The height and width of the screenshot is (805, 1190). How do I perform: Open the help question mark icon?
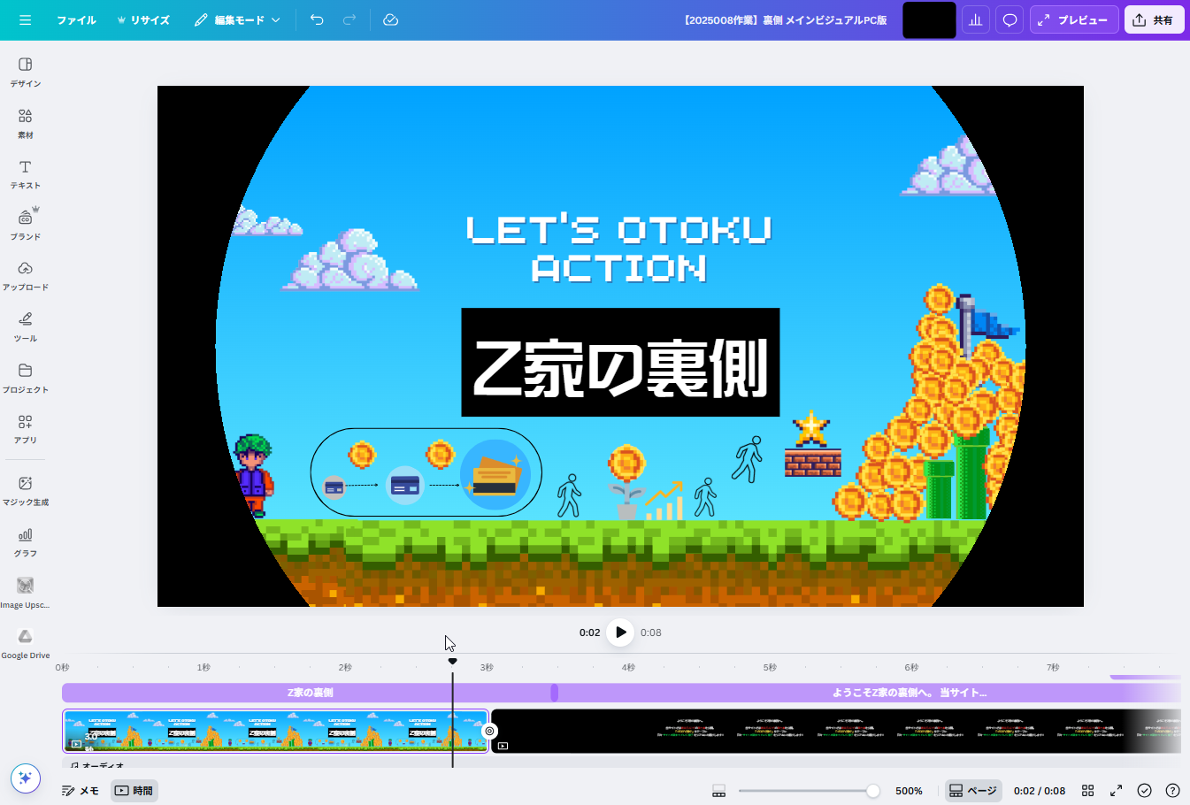tap(1173, 791)
